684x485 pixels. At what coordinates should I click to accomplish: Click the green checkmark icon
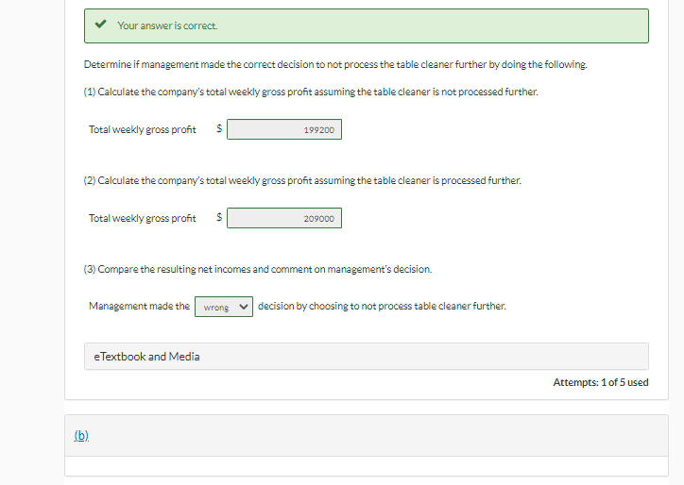click(x=99, y=25)
